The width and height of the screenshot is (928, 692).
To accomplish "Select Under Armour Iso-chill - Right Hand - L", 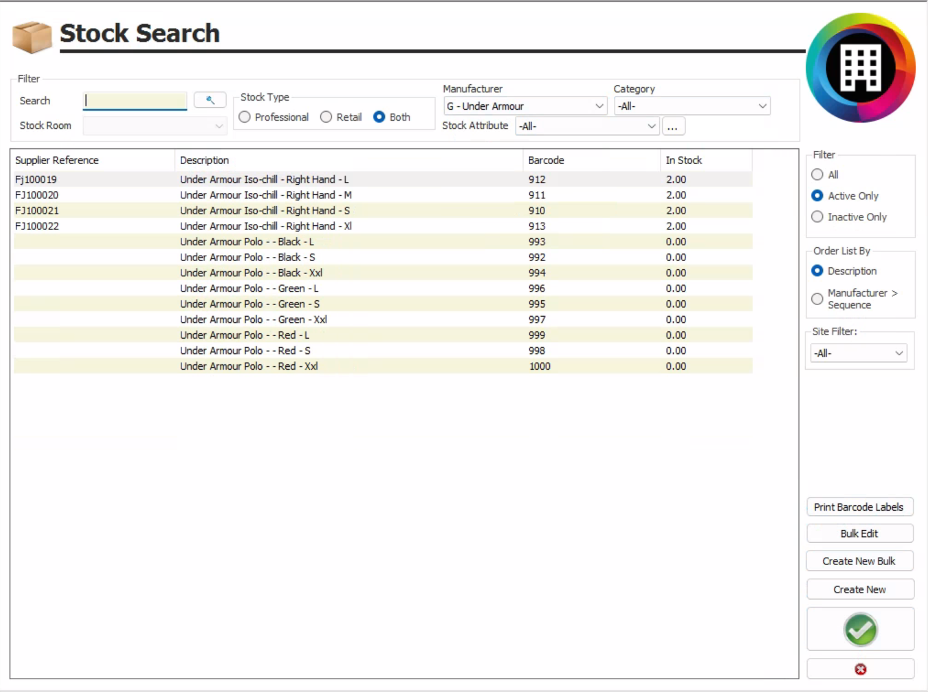I will pyautogui.click(x=265, y=179).
